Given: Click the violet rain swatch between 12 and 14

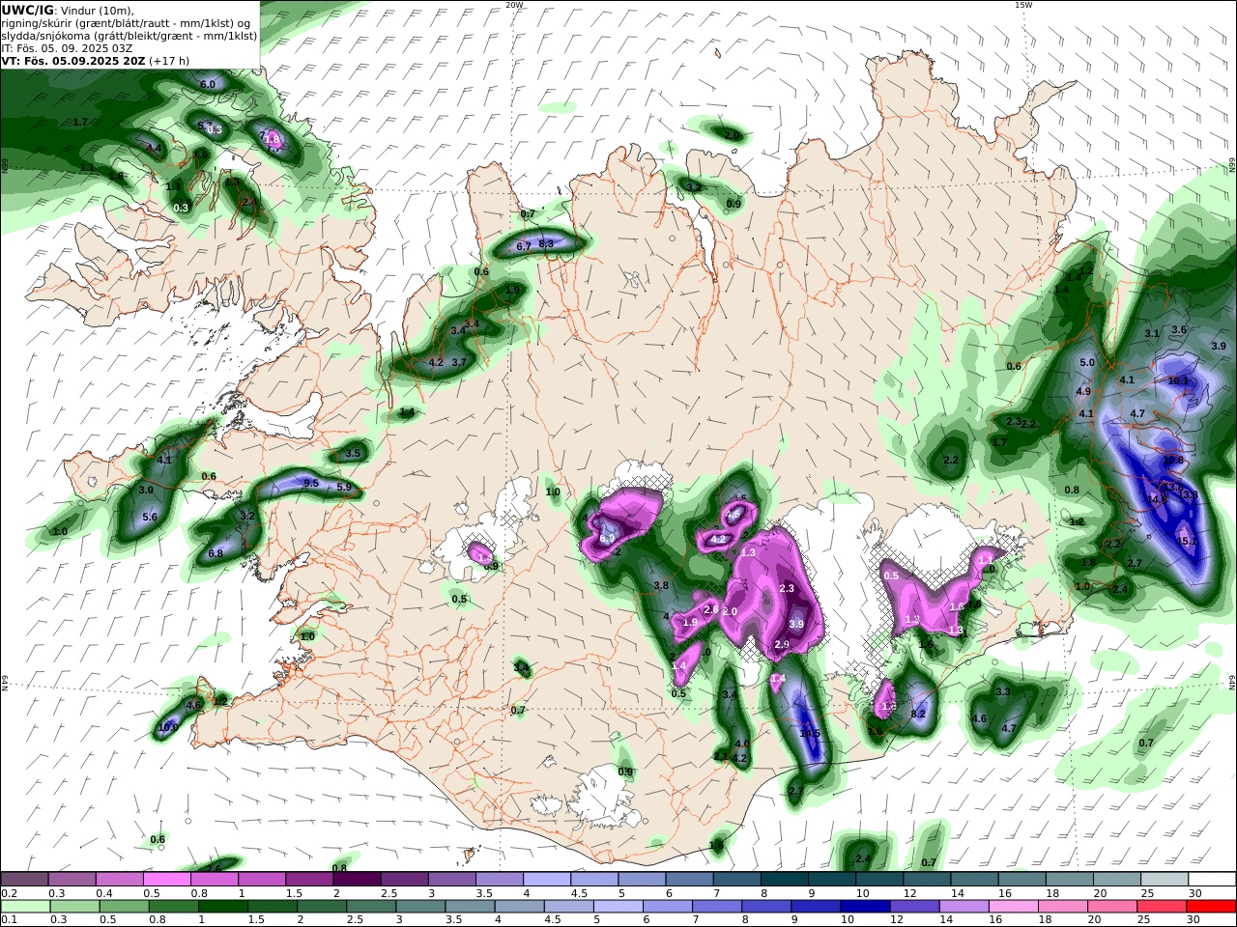Looking at the screenshot, I should pos(916,907).
